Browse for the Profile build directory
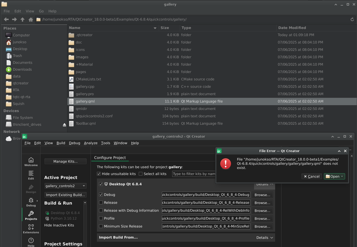357x247 pixels. 262,219
